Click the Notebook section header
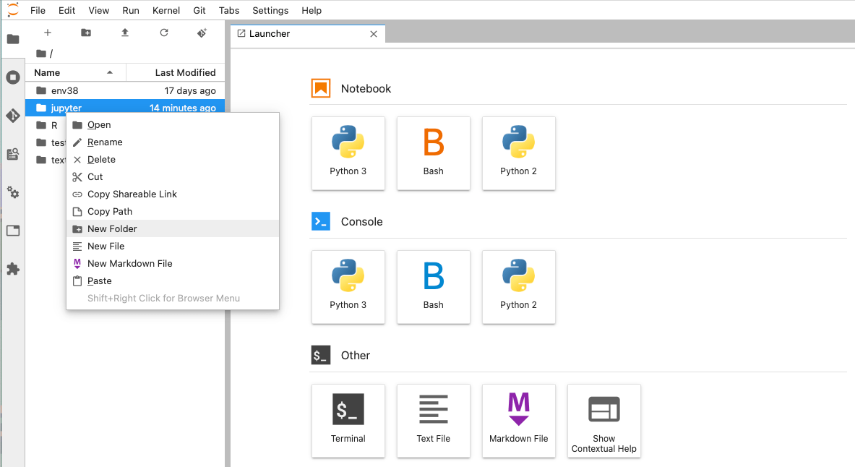855x467 pixels. [x=366, y=88]
